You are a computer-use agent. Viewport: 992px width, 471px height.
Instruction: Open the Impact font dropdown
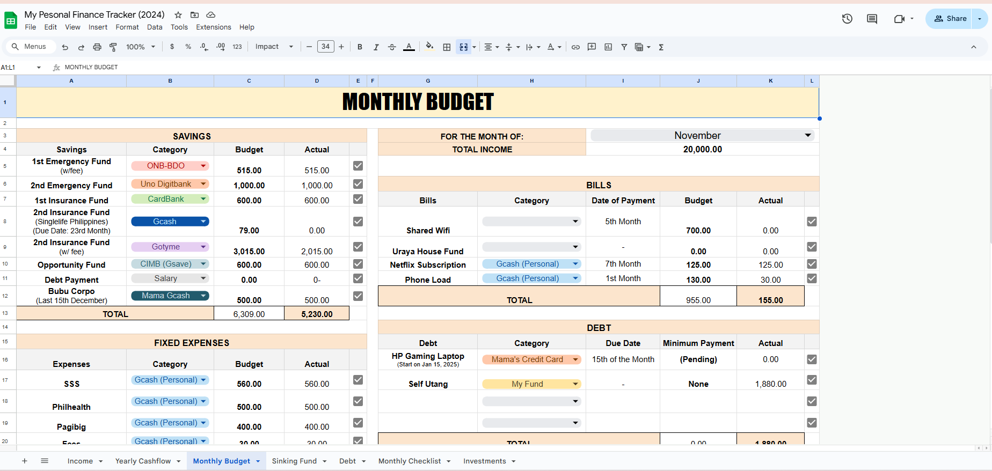[x=274, y=47]
